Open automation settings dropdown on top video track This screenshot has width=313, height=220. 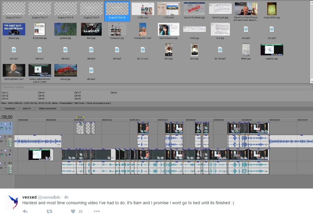tap(1, 124)
